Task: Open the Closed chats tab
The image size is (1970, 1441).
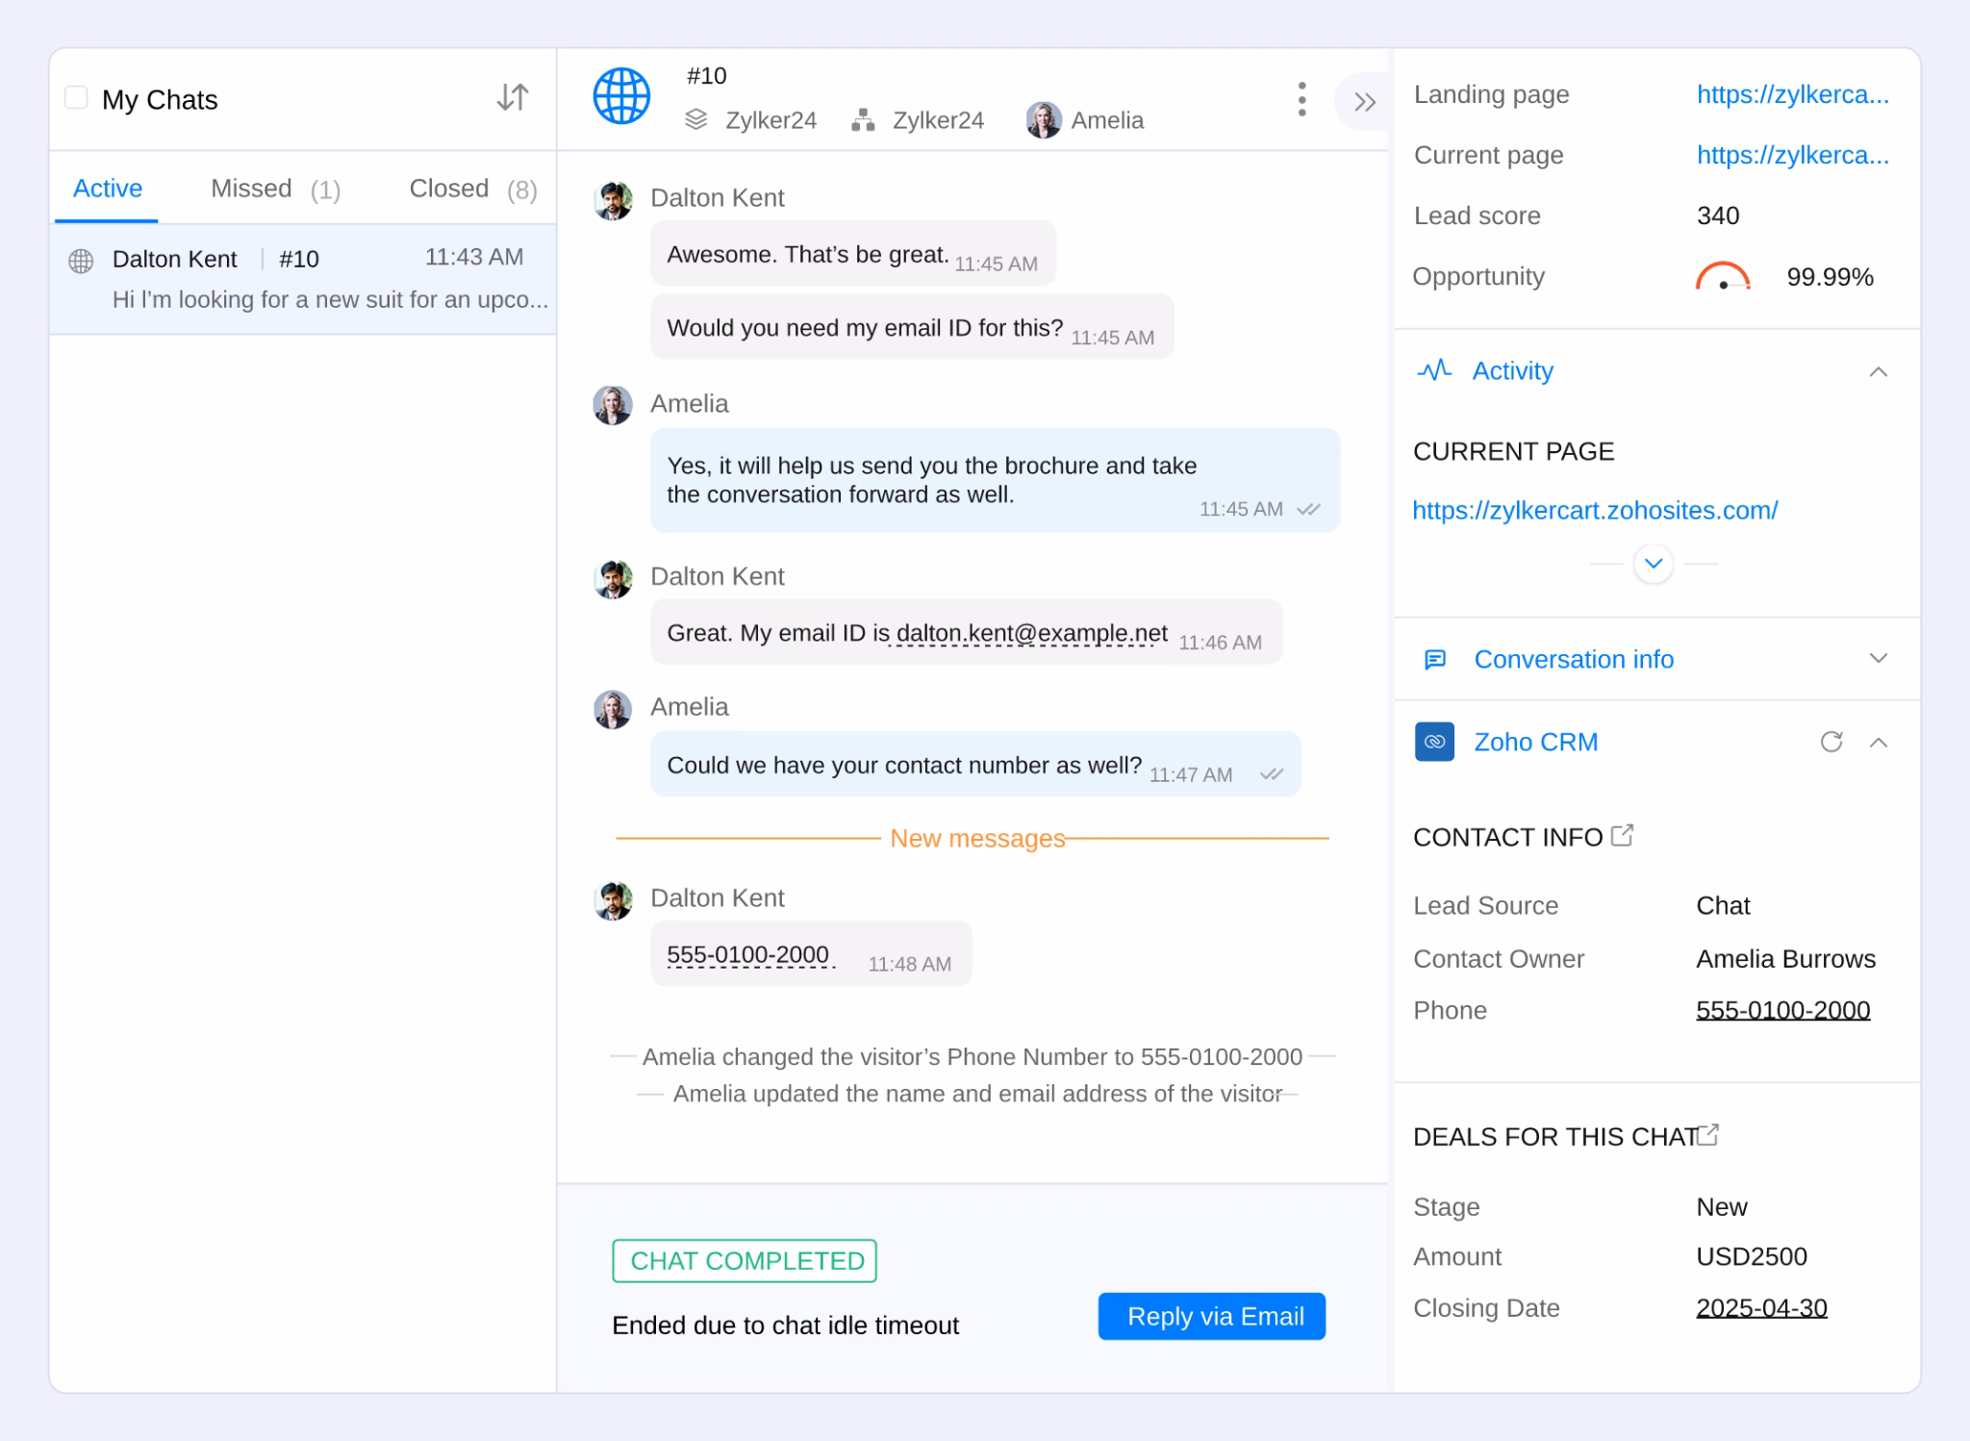Action: (x=473, y=189)
